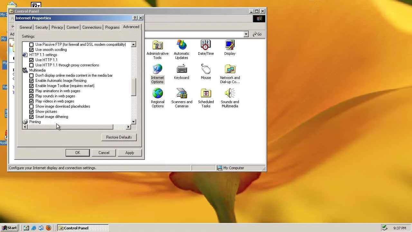412x232 pixels.
Task: Uncheck Play sounds in web pages
Action: coord(31,96)
